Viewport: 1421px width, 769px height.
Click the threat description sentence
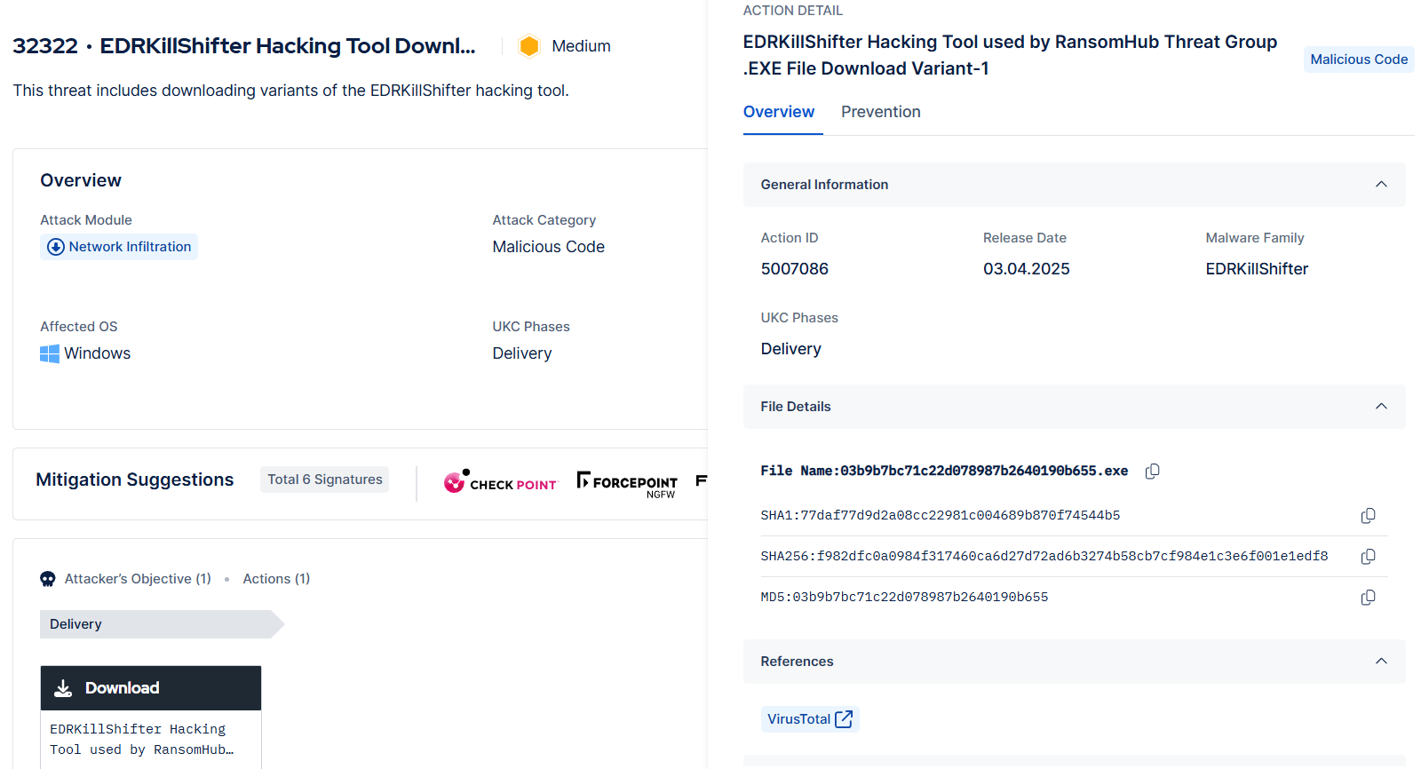(x=291, y=91)
